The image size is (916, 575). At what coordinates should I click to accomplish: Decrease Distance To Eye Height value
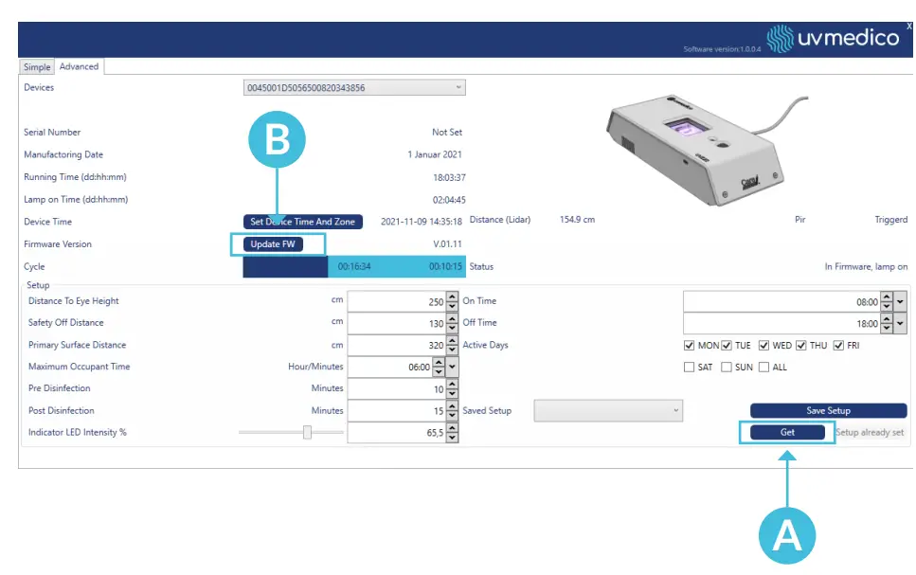coord(452,307)
